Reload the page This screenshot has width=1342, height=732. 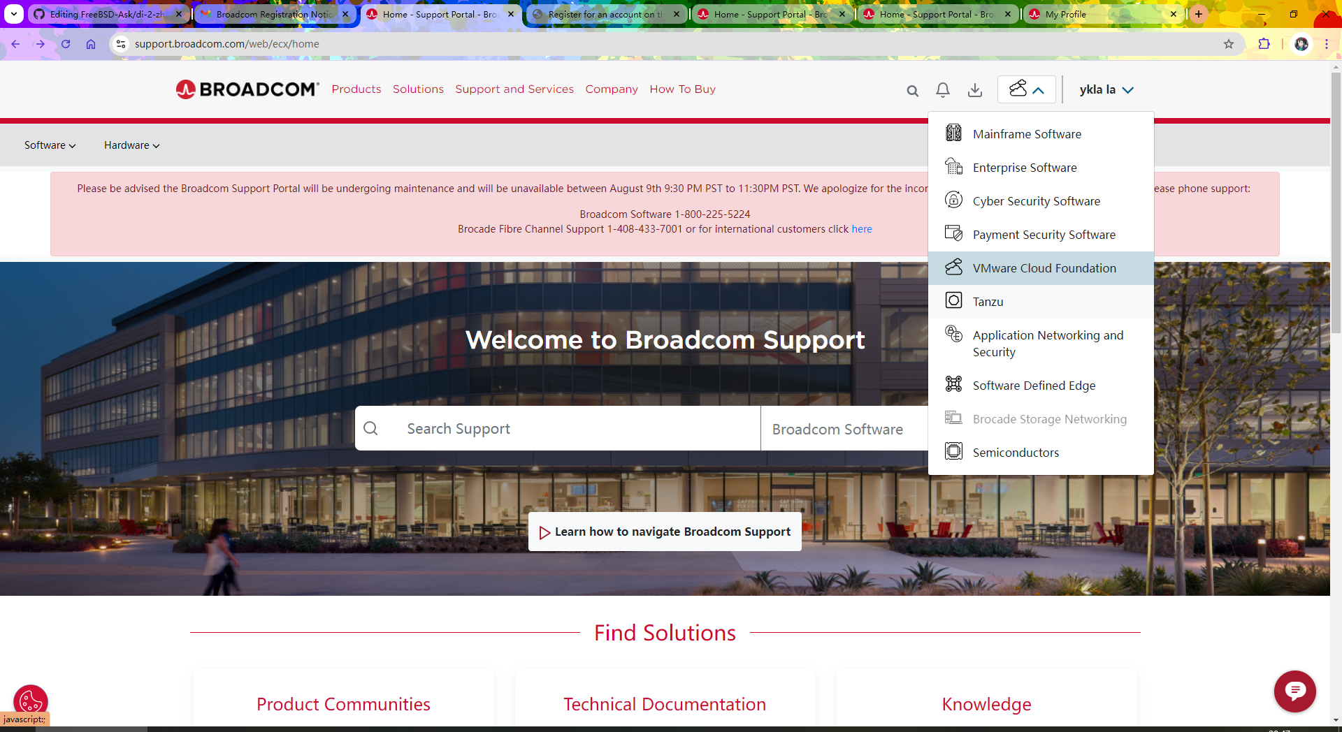66,44
